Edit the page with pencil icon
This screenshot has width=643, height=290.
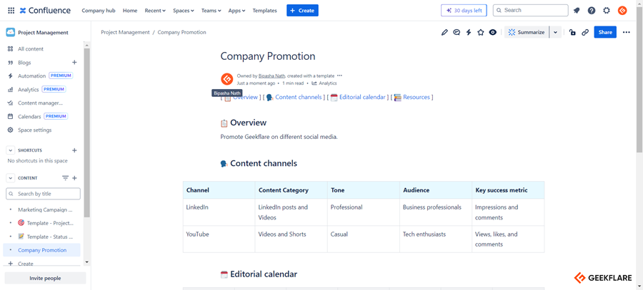click(444, 32)
